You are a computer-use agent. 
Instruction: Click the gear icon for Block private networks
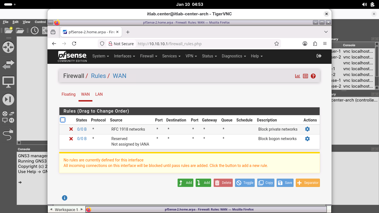point(307,129)
